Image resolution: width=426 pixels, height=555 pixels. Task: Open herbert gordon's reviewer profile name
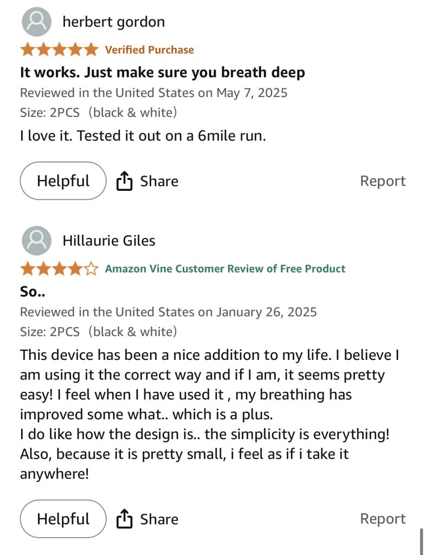pos(114,22)
